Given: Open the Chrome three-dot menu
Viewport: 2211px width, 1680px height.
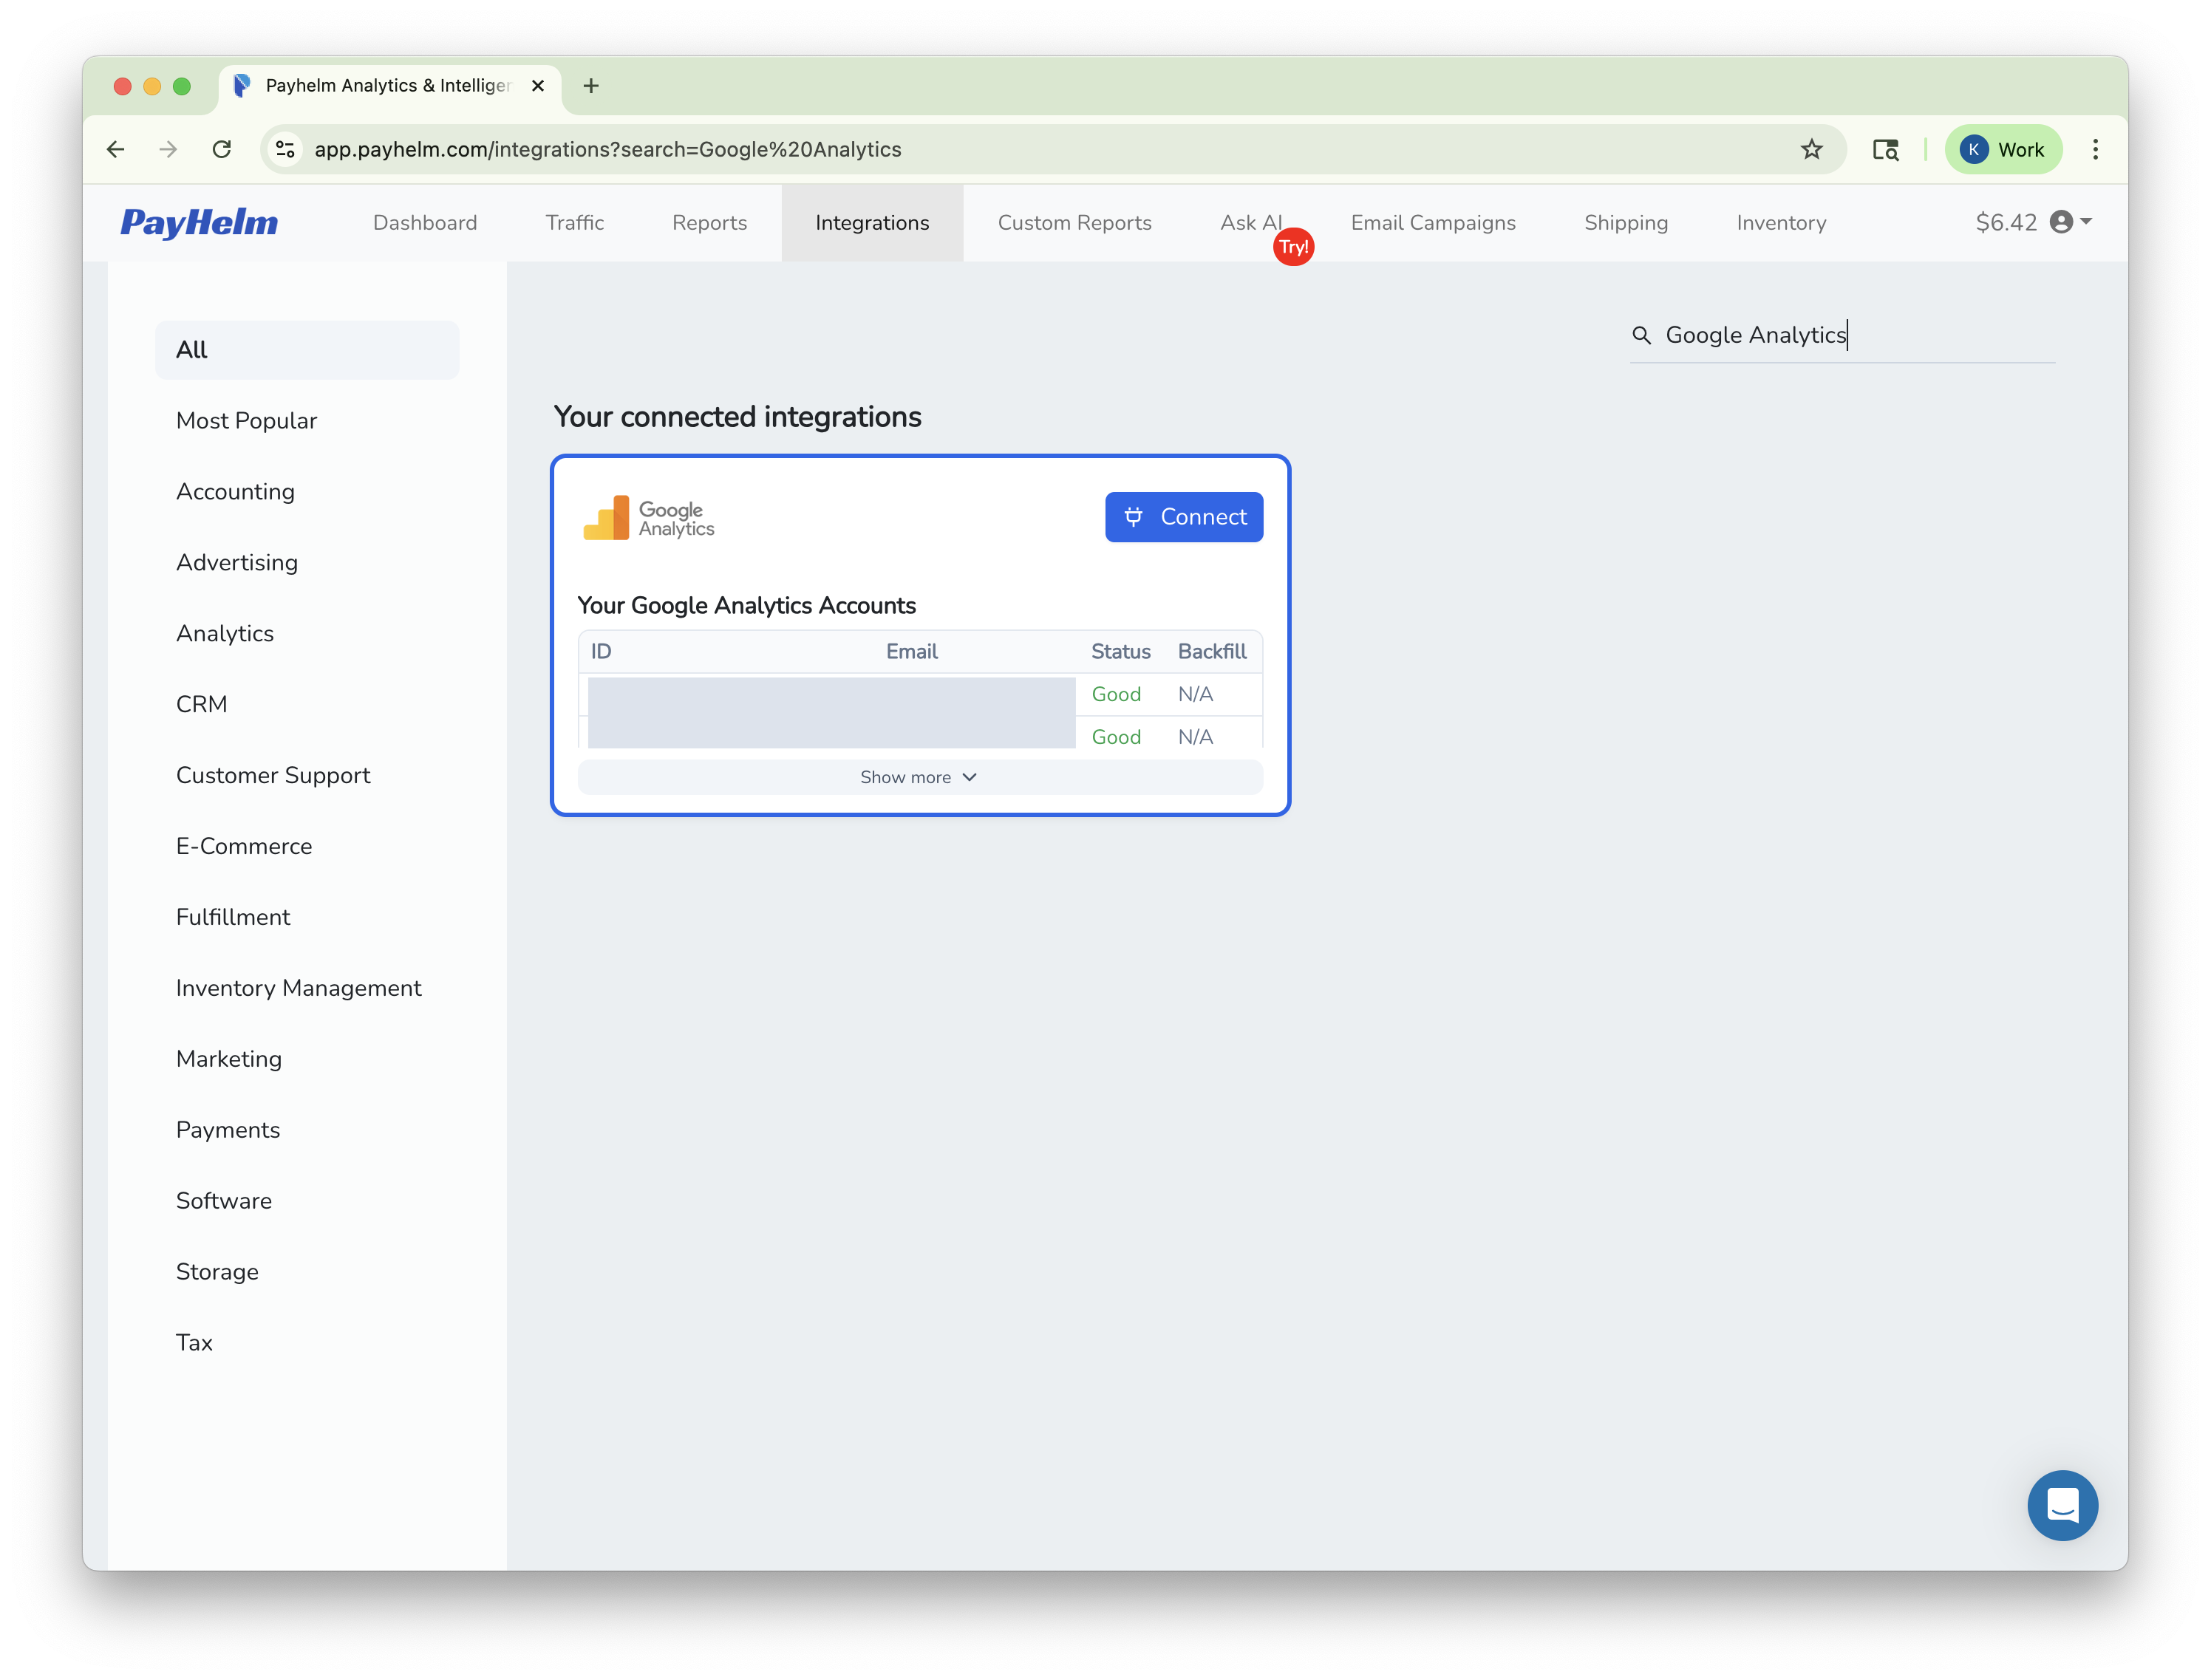Looking at the screenshot, I should pyautogui.click(x=2095, y=149).
